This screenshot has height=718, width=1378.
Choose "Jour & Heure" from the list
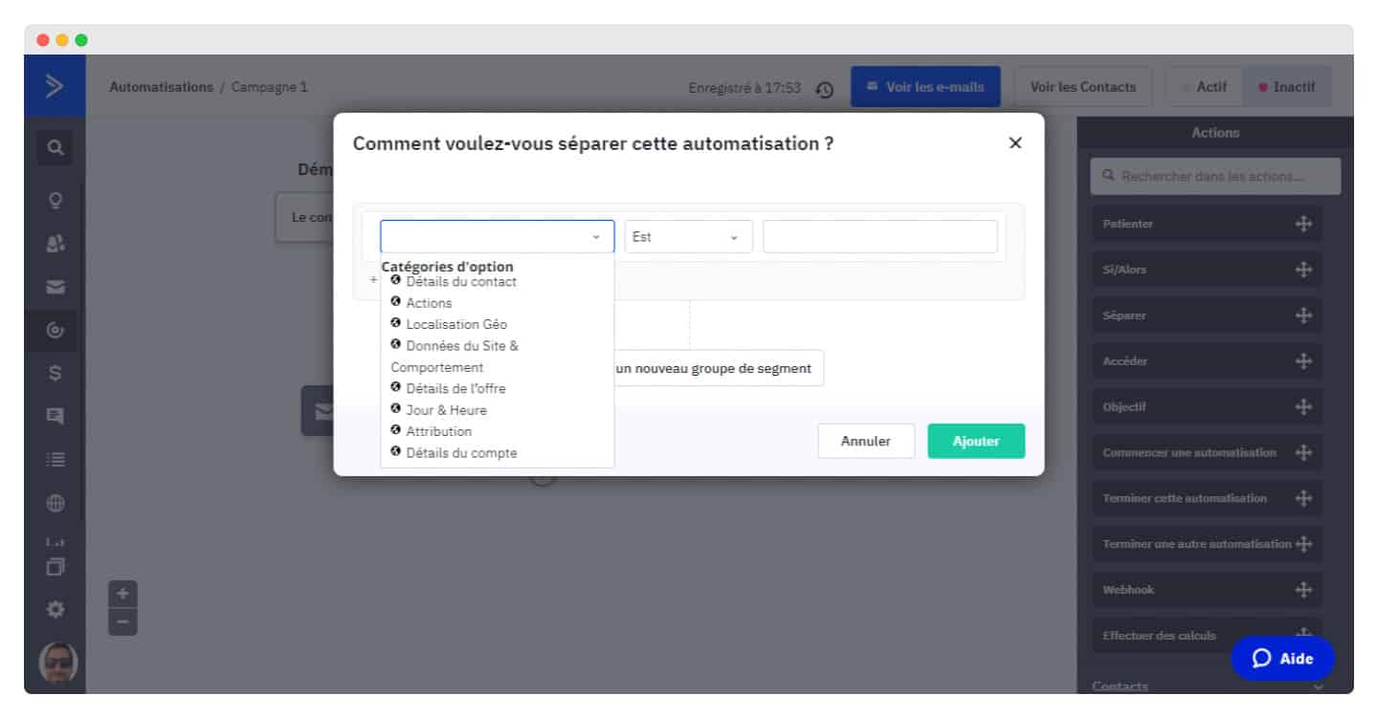438,410
